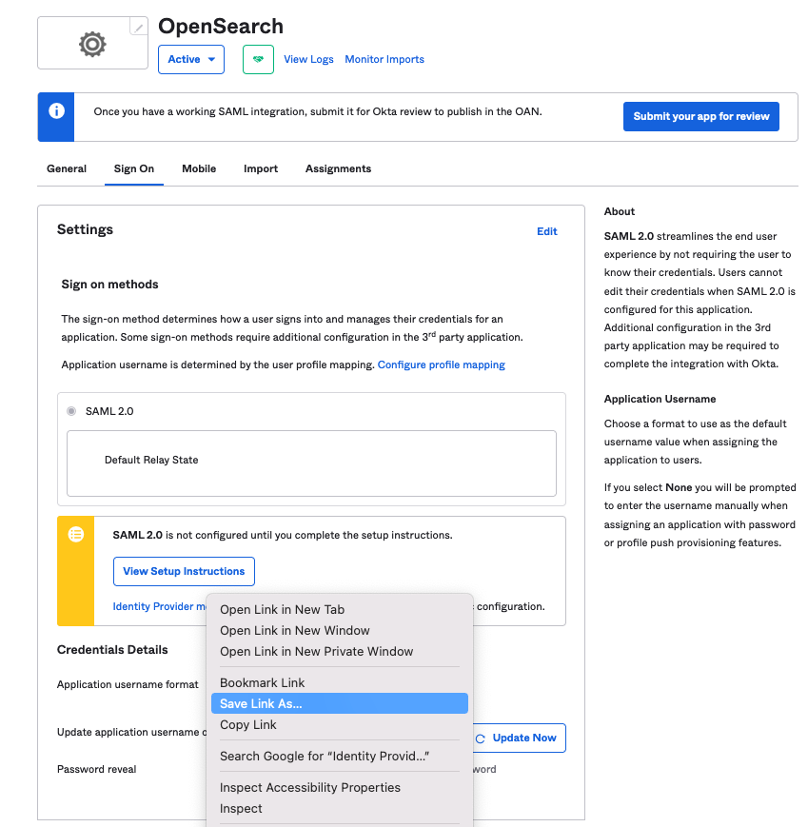Image resolution: width=808 pixels, height=827 pixels.
Task: Switch to the General tab
Action: tap(66, 168)
